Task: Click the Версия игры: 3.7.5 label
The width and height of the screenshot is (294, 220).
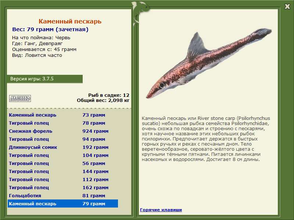Action: [32, 79]
